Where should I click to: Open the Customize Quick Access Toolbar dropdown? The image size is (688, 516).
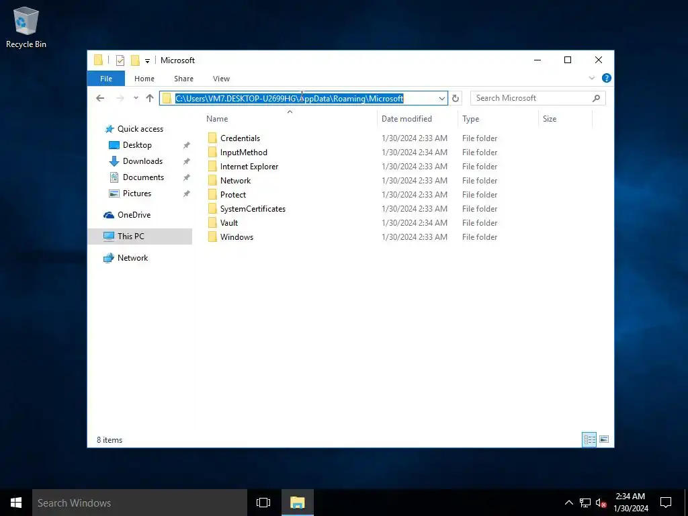(x=147, y=61)
